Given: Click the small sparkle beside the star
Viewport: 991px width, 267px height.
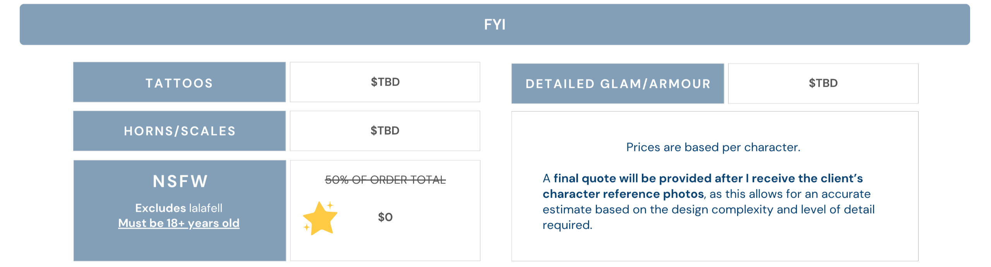Looking at the screenshot, I should [307, 227].
